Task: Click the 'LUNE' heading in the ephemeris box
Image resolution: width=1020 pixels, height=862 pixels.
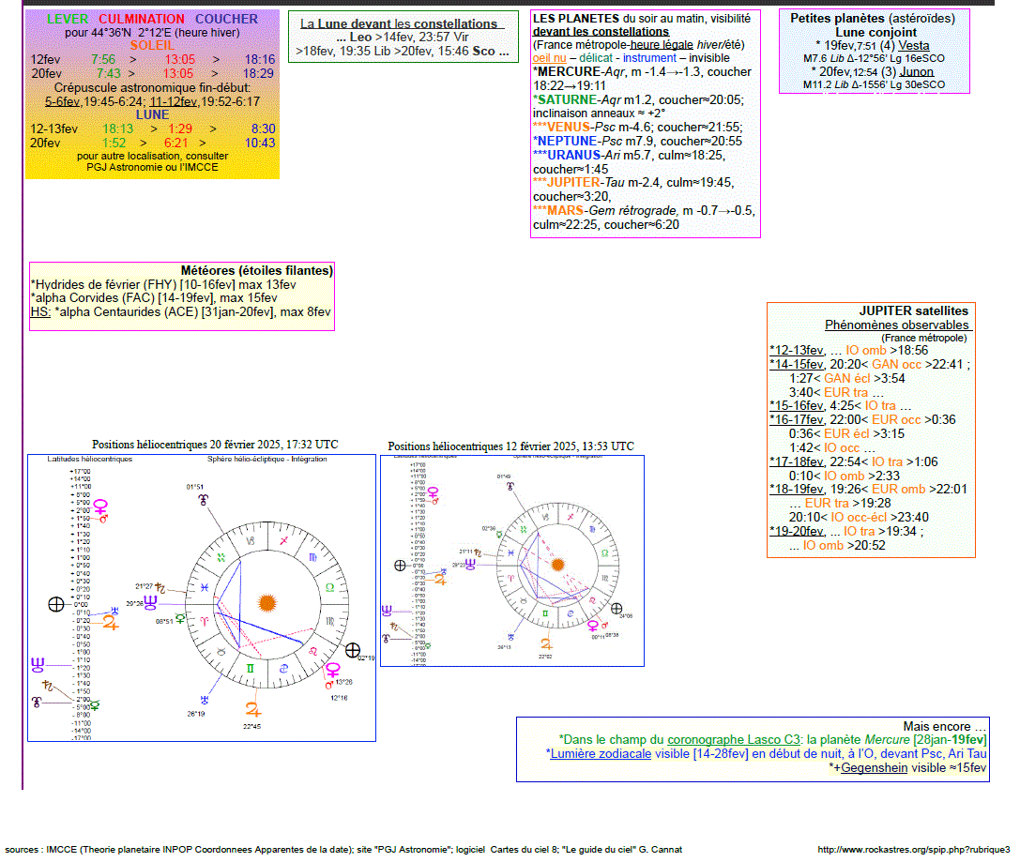Action: [x=152, y=114]
